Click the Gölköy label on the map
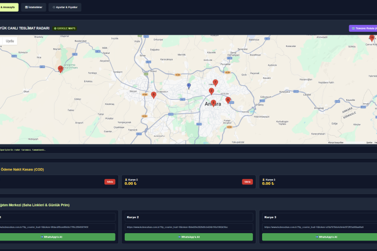 click(352, 46)
